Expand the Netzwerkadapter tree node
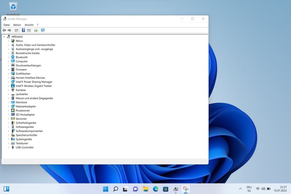The width and height of the screenshot is (291, 194). pos(8,106)
